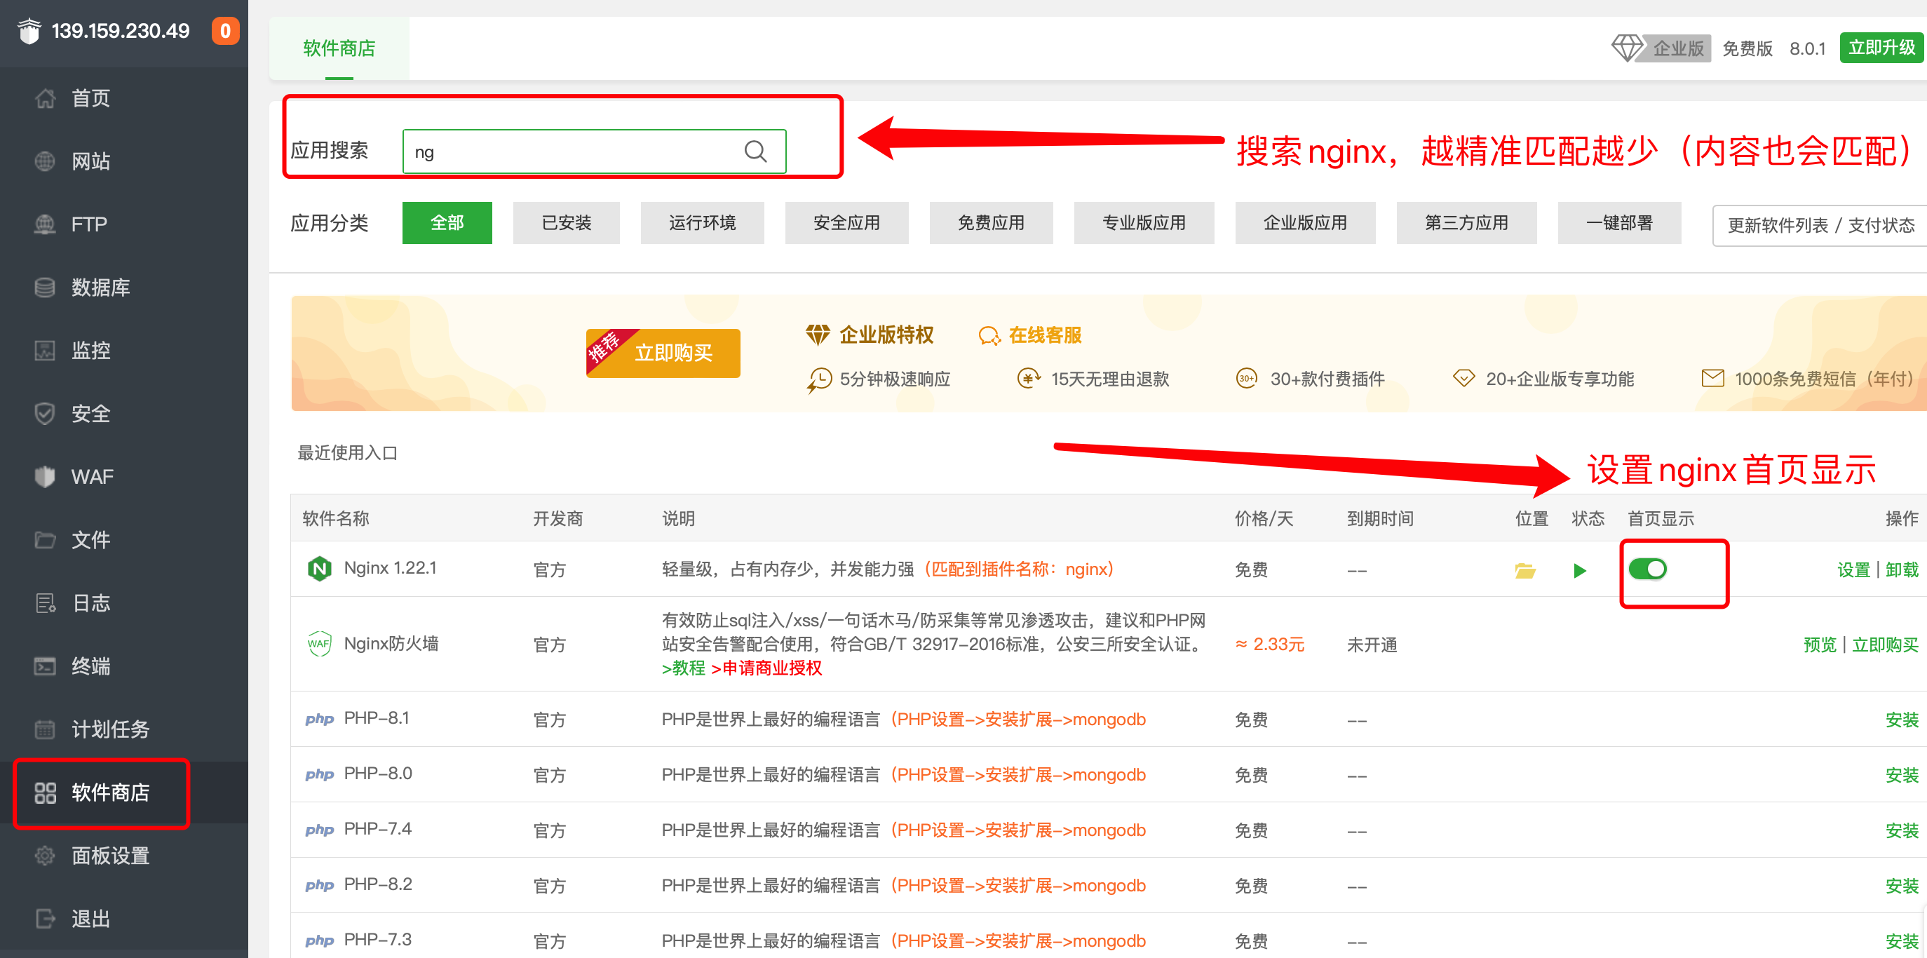Click the >申请商业授权 link

(766, 668)
